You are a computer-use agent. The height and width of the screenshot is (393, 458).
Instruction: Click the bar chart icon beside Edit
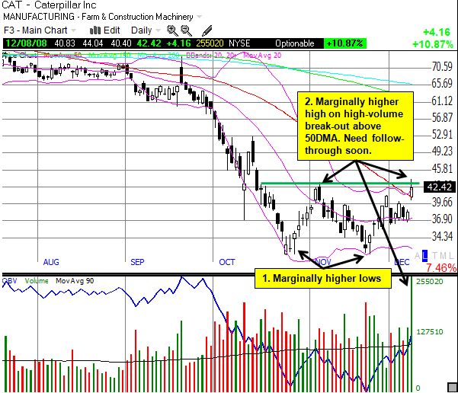[x=95, y=30]
